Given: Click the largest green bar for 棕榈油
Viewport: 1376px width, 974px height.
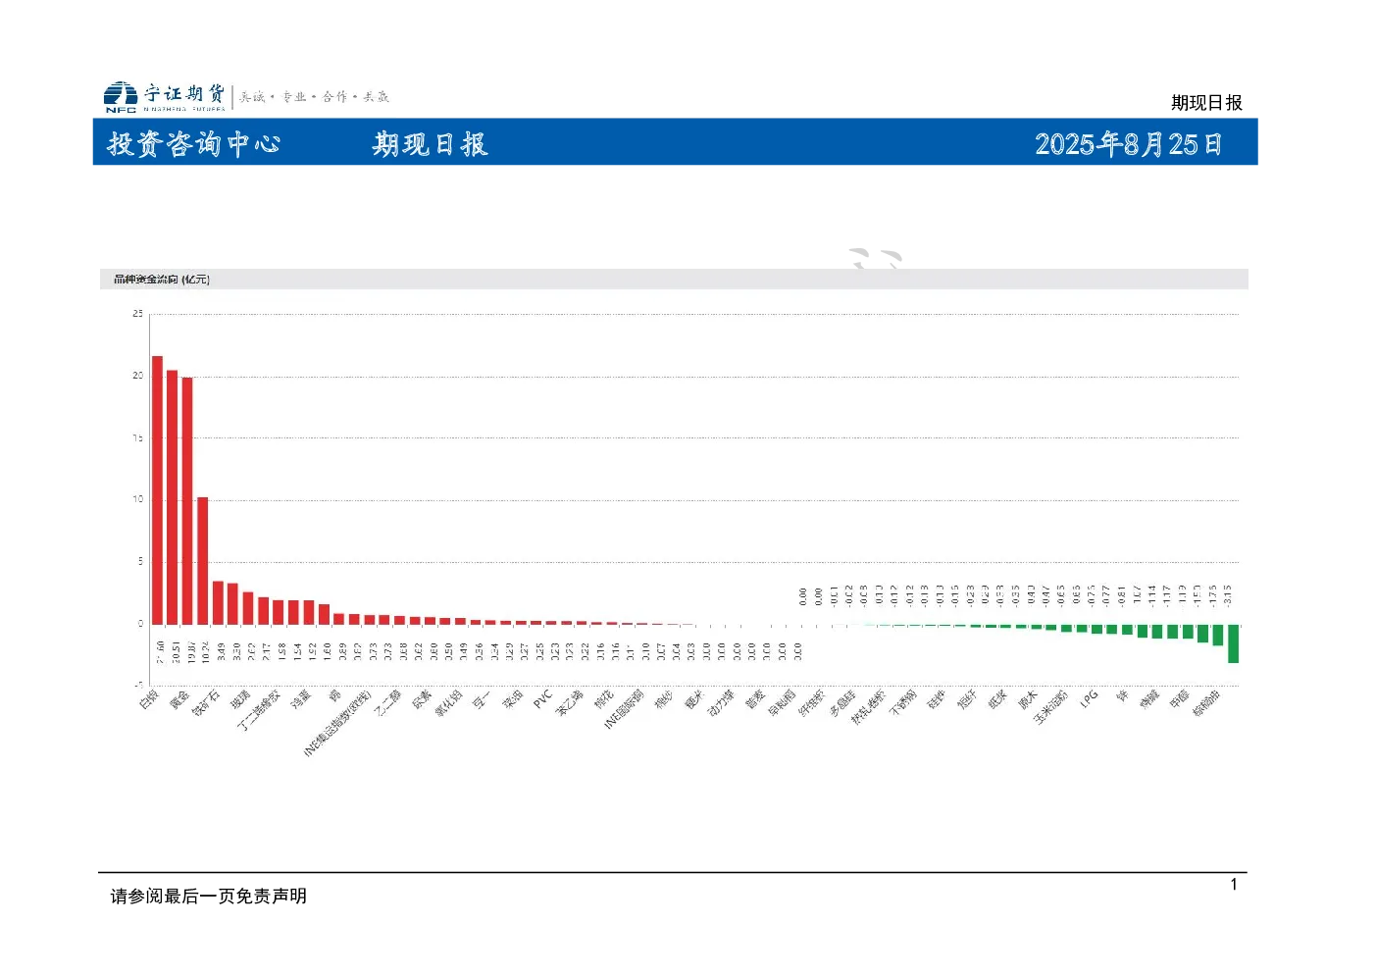Looking at the screenshot, I should tap(1233, 643).
